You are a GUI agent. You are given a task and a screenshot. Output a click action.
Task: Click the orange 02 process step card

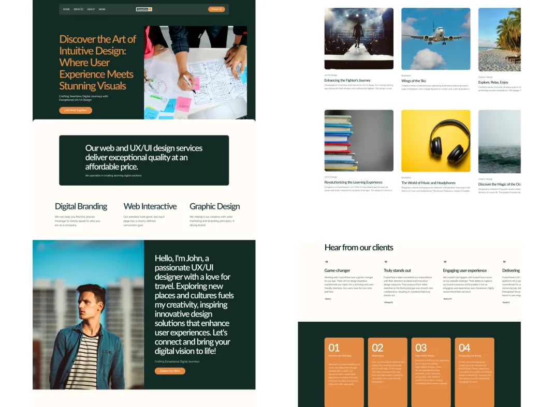tap(387, 372)
